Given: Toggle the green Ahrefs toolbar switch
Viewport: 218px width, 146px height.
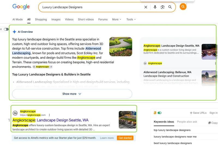Looking at the screenshot, I should (x=159, y=113).
